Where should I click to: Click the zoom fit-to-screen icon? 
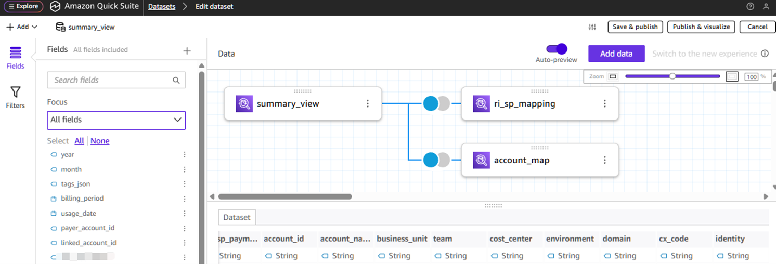click(x=732, y=76)
